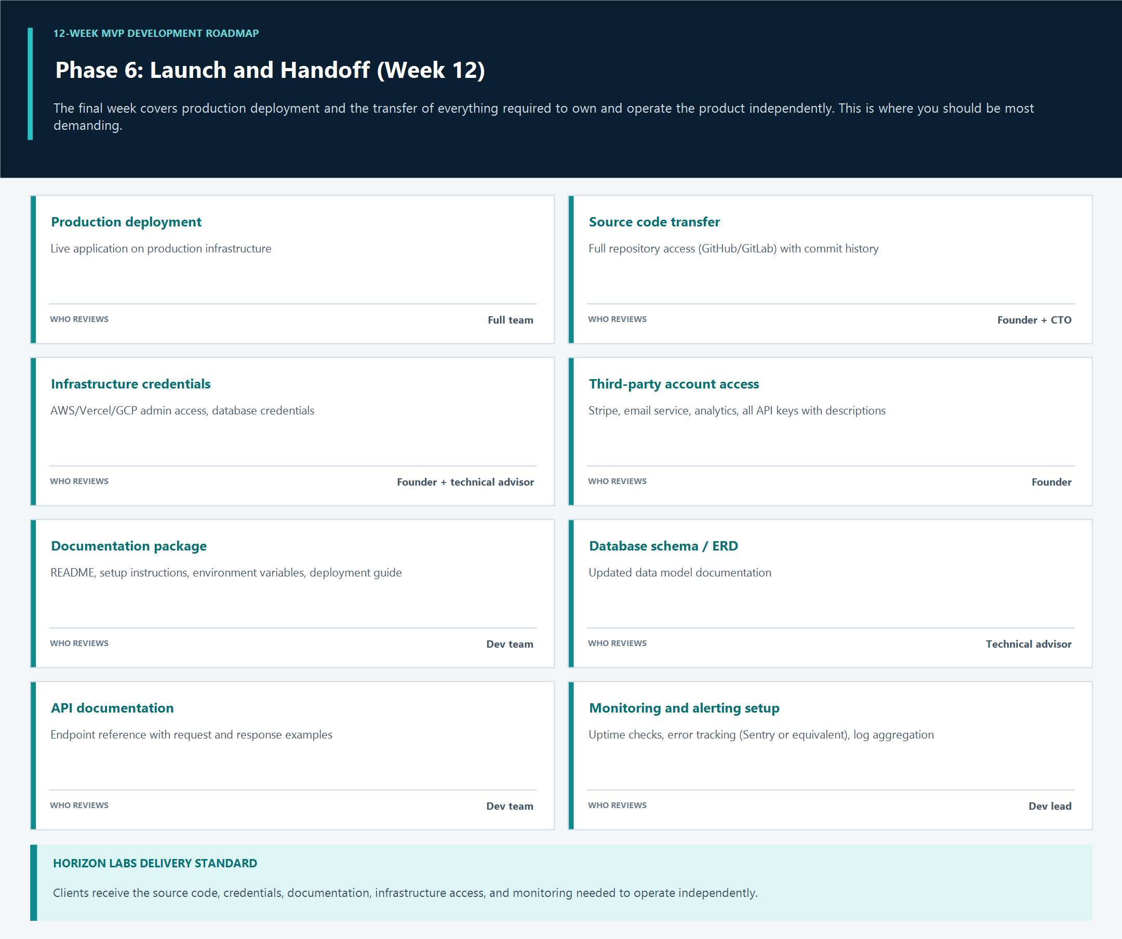Screen dimensions: 1122x939
Task: Click "WHO REVIEWS" label in Third-party account access card
Action: click(617, 481)
